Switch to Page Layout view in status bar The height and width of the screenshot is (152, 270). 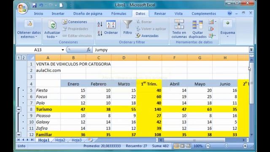182,146
